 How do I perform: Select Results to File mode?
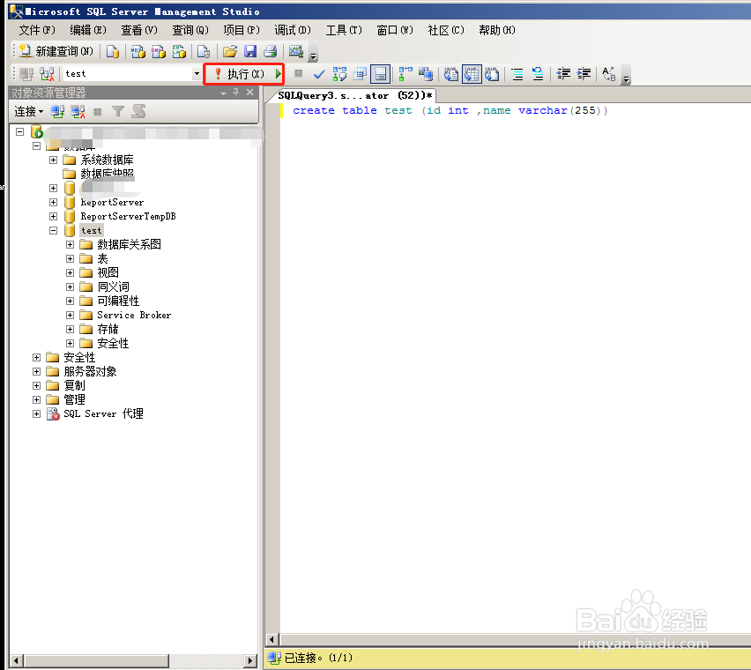point(492,74)
